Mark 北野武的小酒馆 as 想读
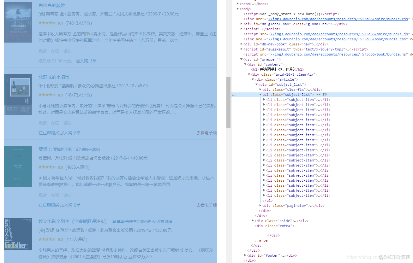The height and width of the screenshot is (263, 413). [43, 123]
